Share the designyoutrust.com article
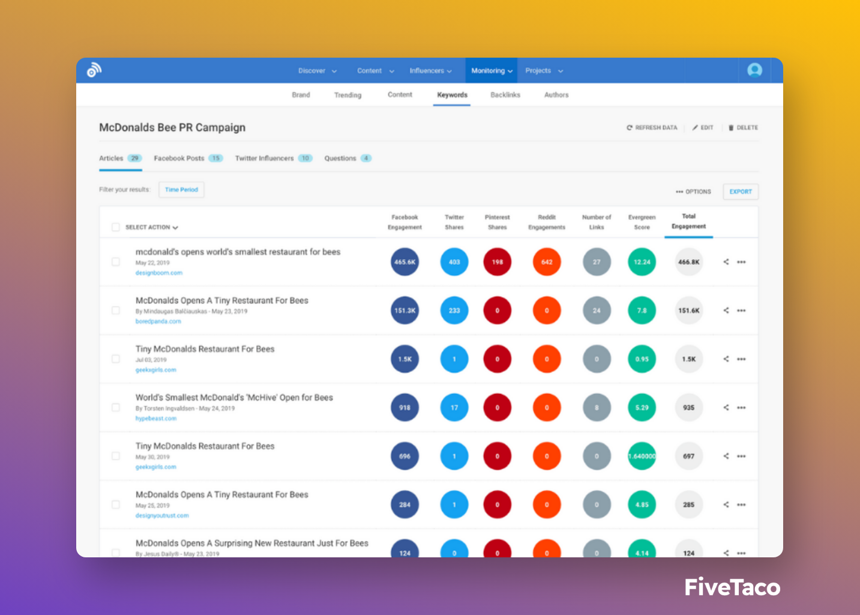This screenshot has height=615, width=860. 726,505
